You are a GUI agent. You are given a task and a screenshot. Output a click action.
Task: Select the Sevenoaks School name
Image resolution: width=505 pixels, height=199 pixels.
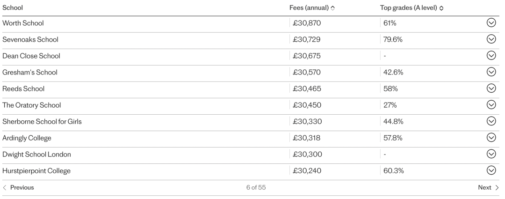point(30,39)
